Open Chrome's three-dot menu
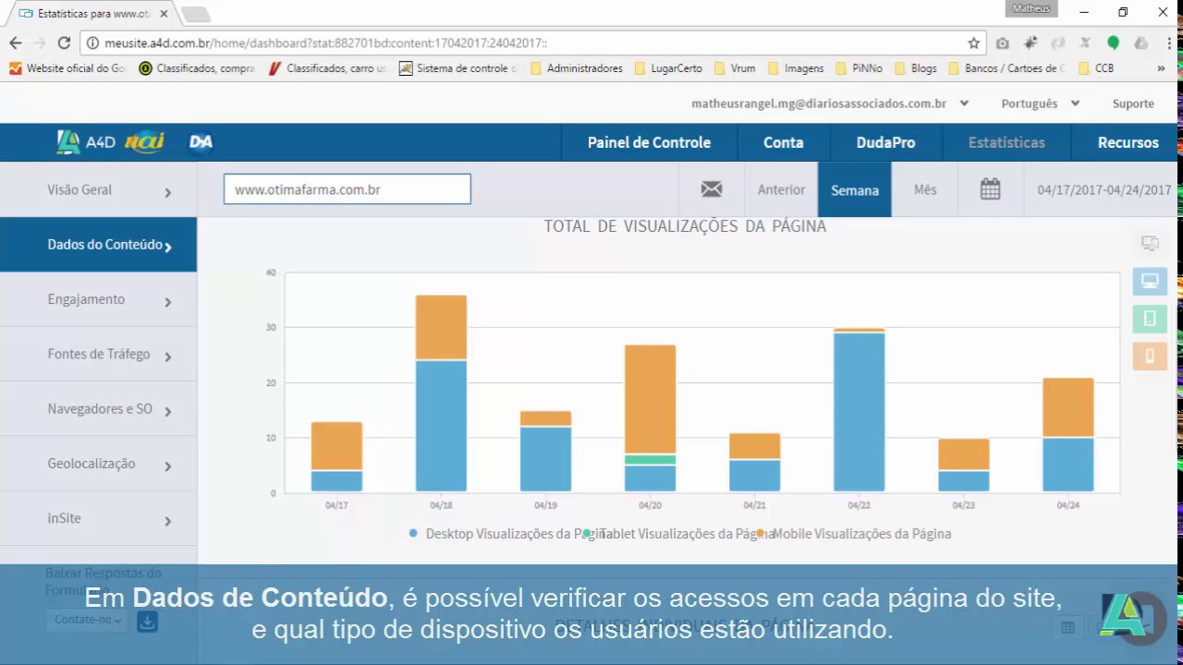The height and width of the screenshot is (665, 1183). pos(1167,42)
